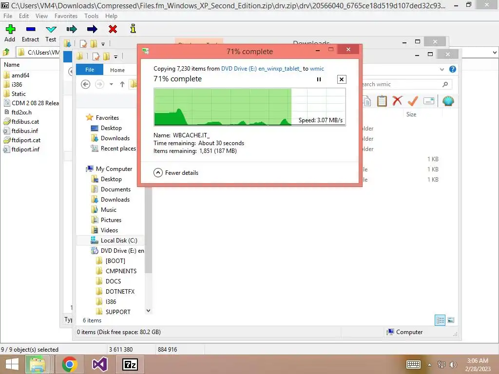Open Visual Studio from the taskbar
Screen dimensions: 499x374
pyautogui.click(x=99, y=364)
